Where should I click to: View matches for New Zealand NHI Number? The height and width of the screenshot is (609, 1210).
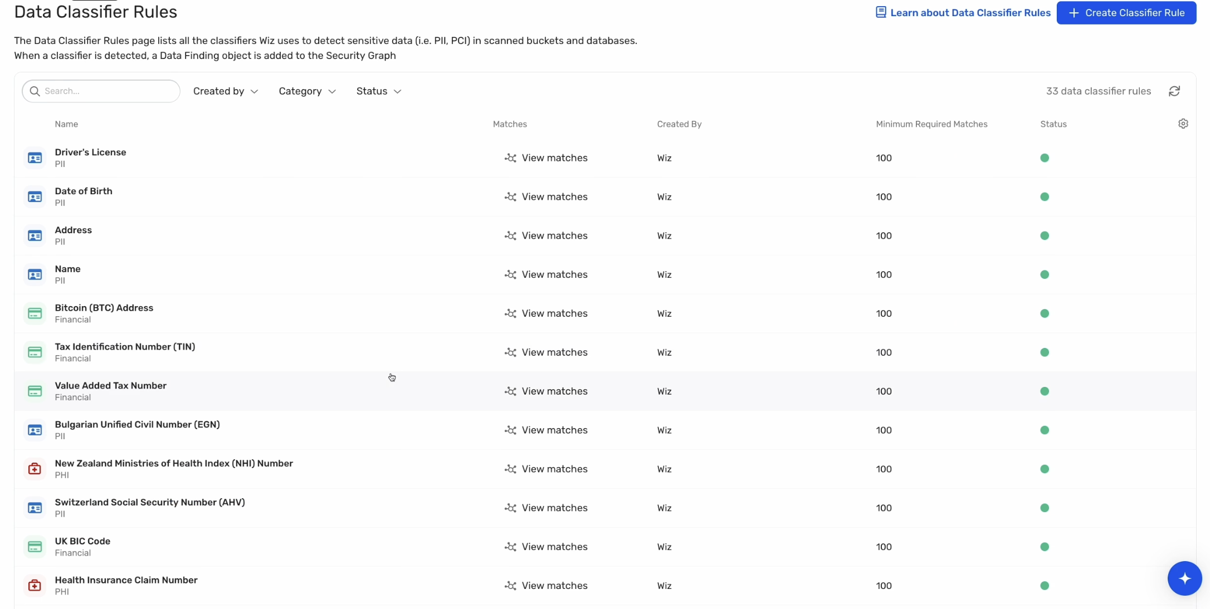click(546, 469)
